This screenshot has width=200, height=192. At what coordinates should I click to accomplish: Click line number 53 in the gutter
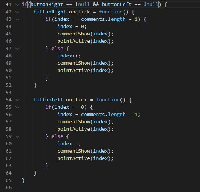tap(8, 93)
